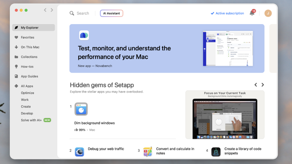Select Favorites in the sidebar
The width and height of the screenshot is (292, 164).
(x=27, y=37)
